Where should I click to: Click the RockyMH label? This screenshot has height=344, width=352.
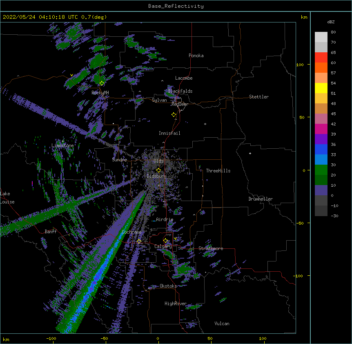(100, 92)
